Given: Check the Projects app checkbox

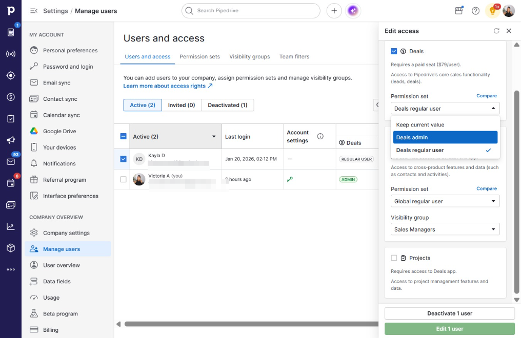Looking at the screenshot, I should [394, 258].
